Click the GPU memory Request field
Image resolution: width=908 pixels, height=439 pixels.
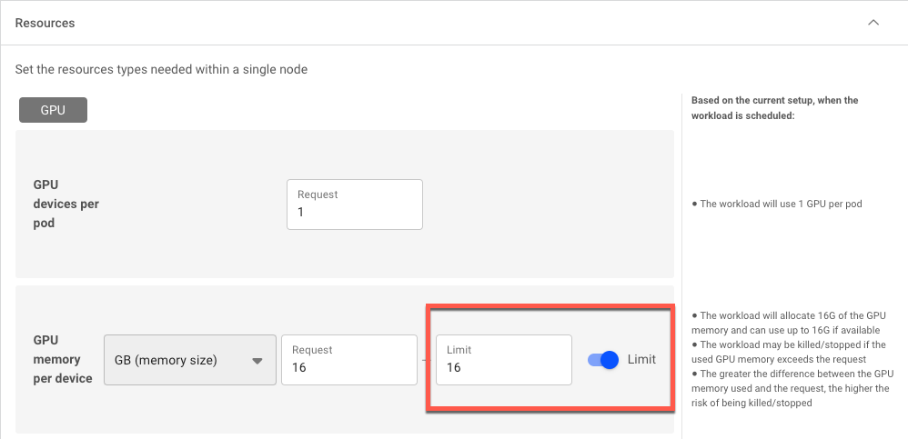point(349,360)
